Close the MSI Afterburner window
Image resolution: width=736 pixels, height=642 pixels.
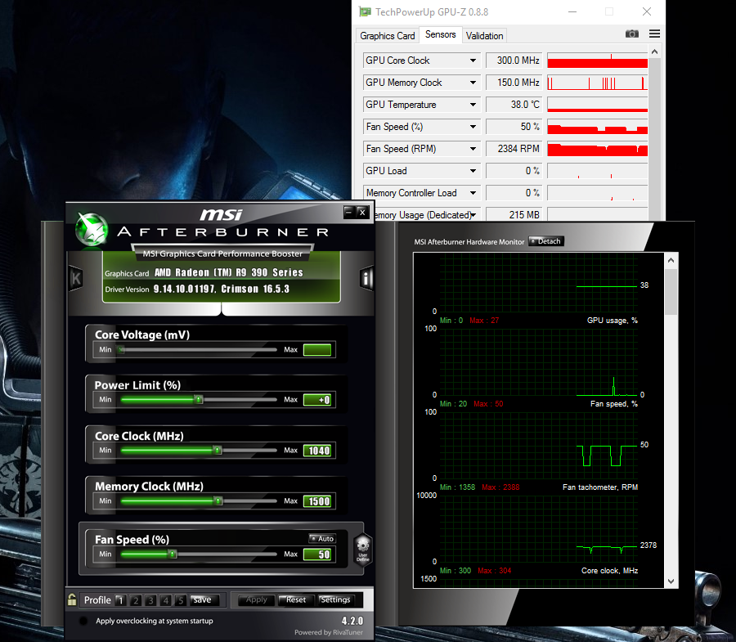pyautogui.click(x=362, y=212)
